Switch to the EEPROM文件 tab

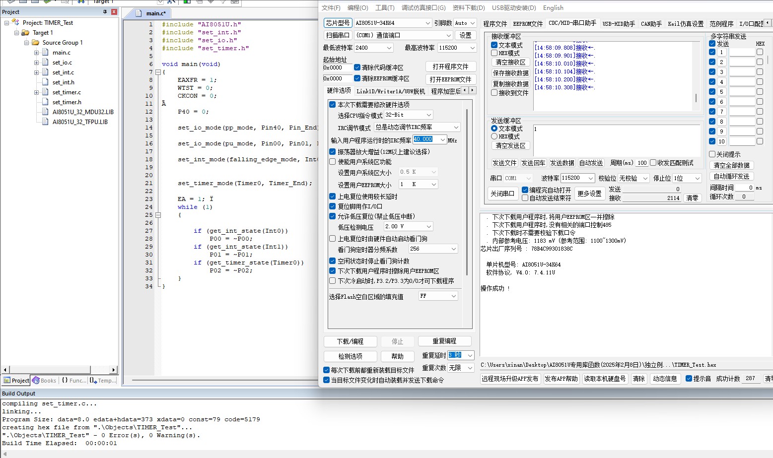tap(528, 24)
